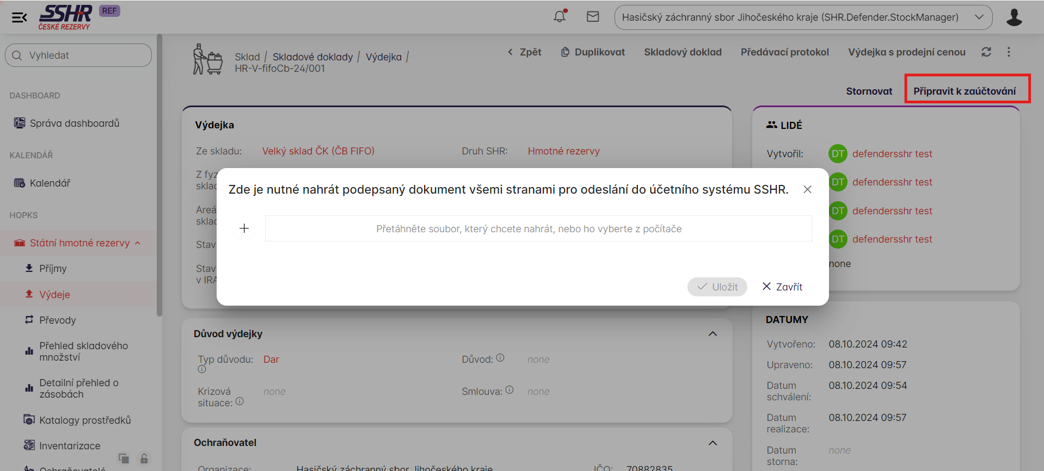1044x471 pixels.
Task: Collapse the Ochraňovatel section
Action: click(713, 443)
